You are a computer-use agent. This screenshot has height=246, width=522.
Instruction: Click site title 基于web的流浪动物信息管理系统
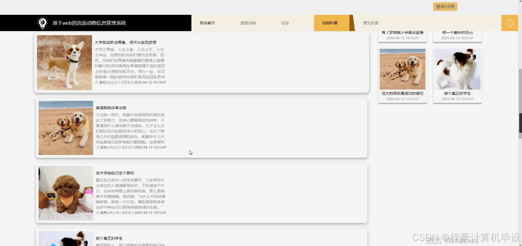point(89,23)
